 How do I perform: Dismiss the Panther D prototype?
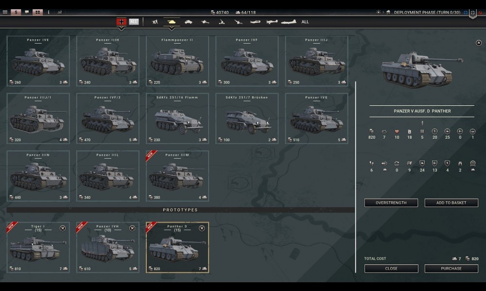click(x=202, y=228)
